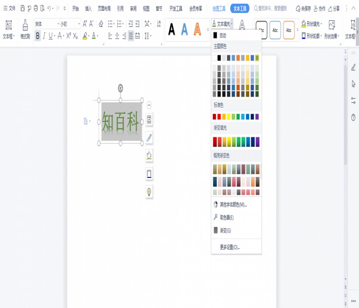Apply the black WordArt A style
This screenshot has width=359, height=308.
tap(171, 29)
